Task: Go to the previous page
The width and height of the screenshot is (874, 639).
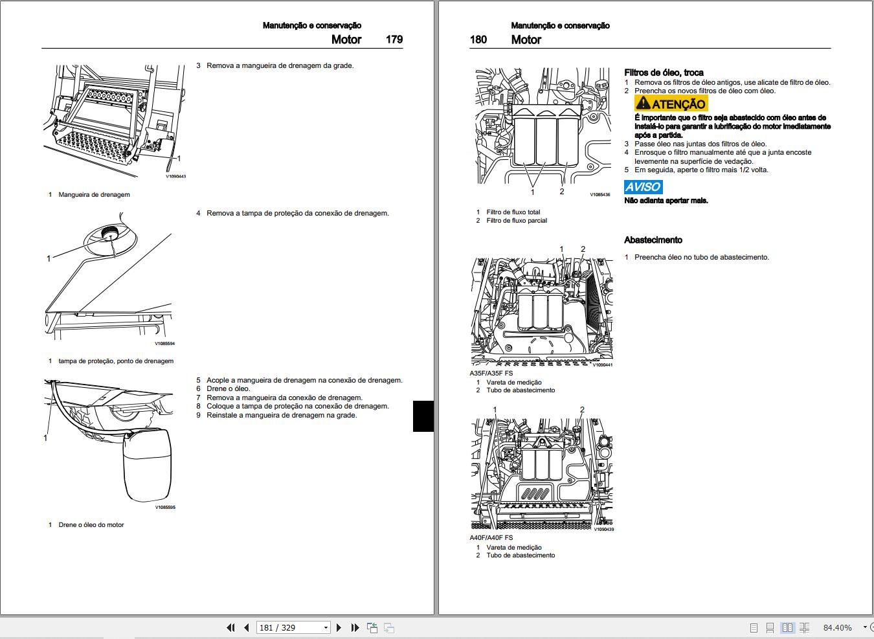Action: click(247, 627)
